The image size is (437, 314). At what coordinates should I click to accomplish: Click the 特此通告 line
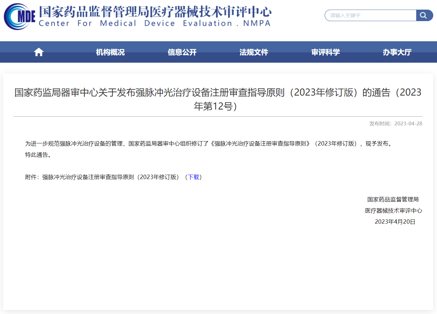coord(38,155)
